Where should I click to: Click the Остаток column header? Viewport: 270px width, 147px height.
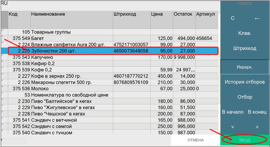point(184,19)
